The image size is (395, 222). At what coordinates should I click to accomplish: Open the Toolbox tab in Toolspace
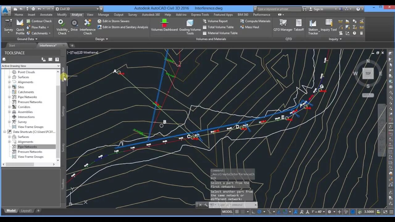click(63, 184)
